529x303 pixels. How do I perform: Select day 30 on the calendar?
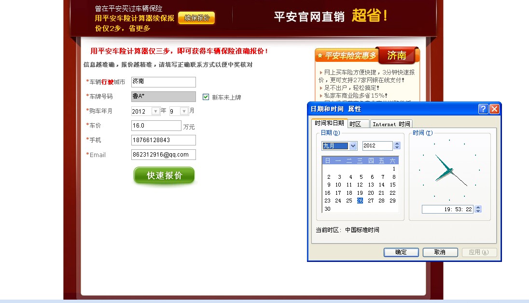327,209
